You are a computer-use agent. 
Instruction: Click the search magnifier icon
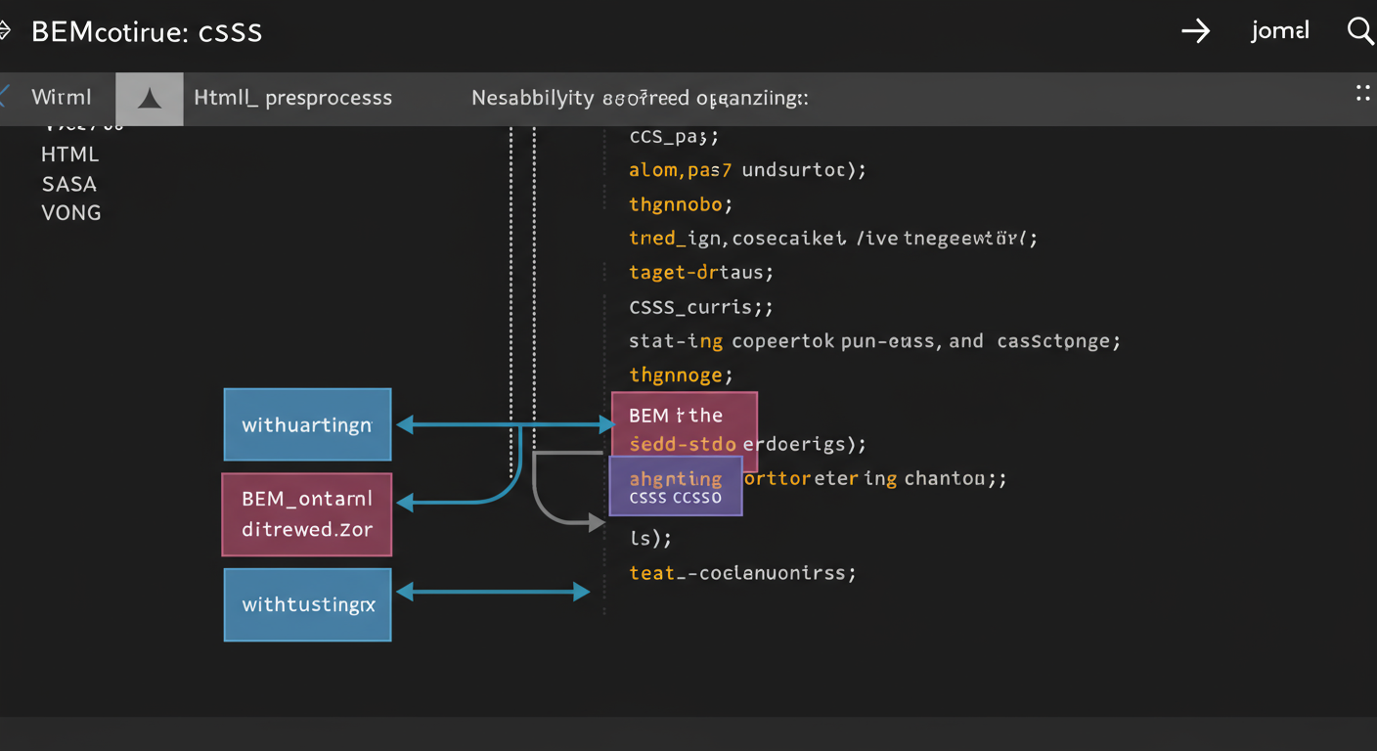coord(1360,30)
